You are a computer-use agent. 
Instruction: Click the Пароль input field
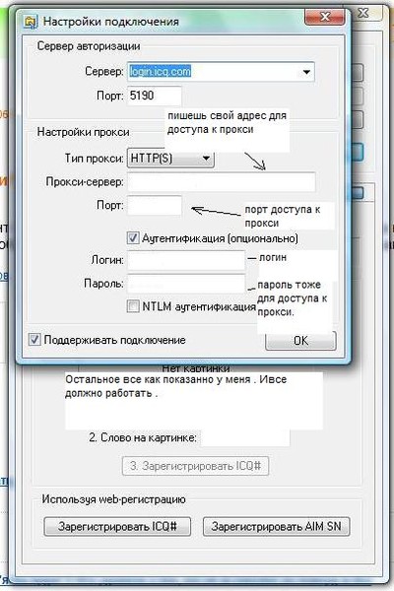click(186, 284)
